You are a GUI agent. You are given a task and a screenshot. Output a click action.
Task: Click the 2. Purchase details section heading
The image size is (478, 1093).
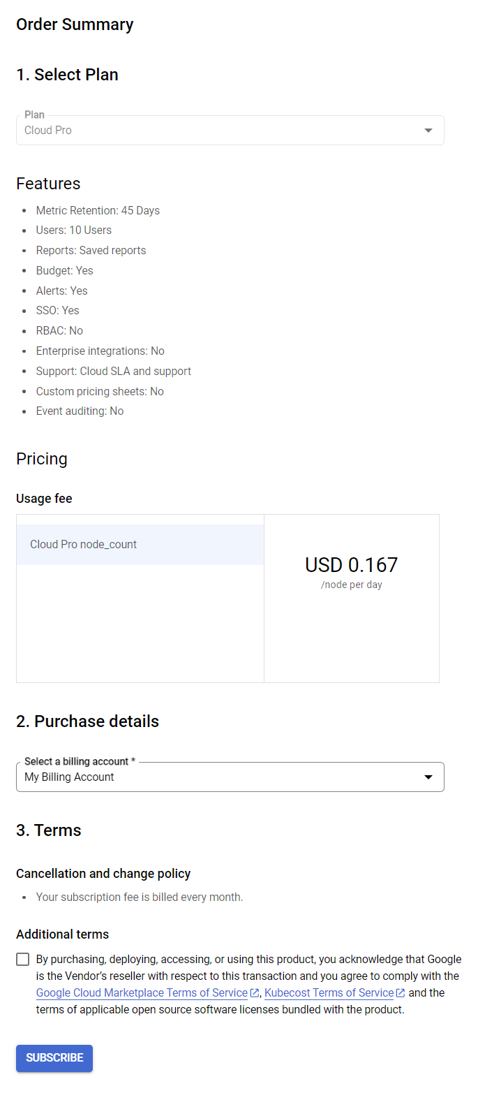pos(87,721)
